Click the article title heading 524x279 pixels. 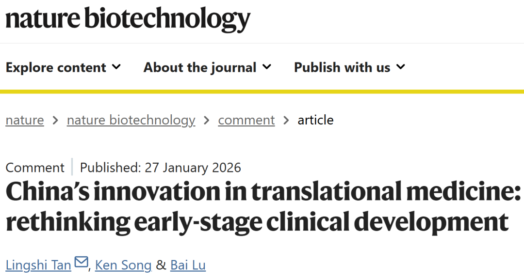click(x=262, y=206)
